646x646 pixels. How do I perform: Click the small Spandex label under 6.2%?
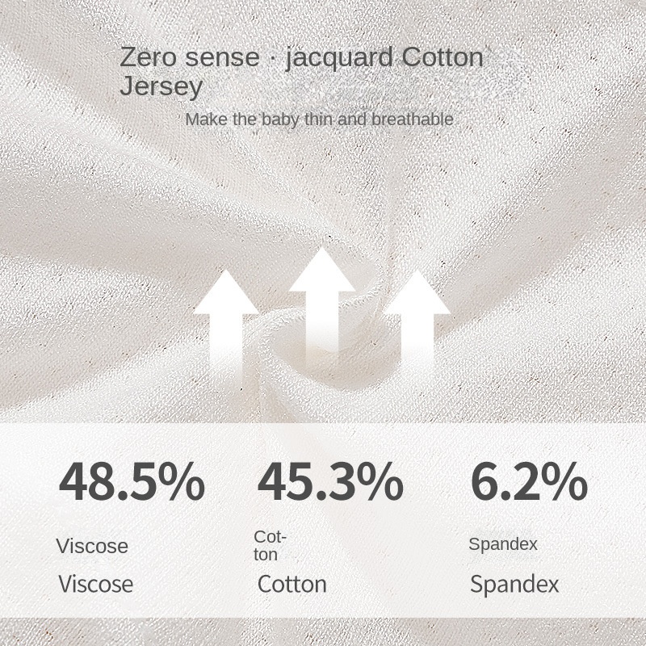pos(503,544)
